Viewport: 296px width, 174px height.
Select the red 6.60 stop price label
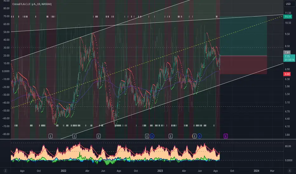[287, 74]
